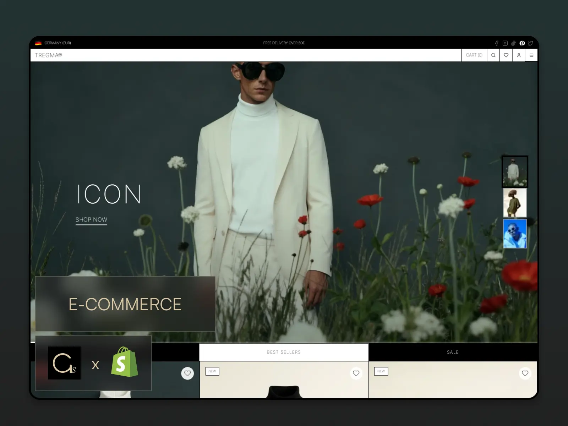Toggle wishlist heart on right product card
The image size is (568, 426).
point(525,373)
